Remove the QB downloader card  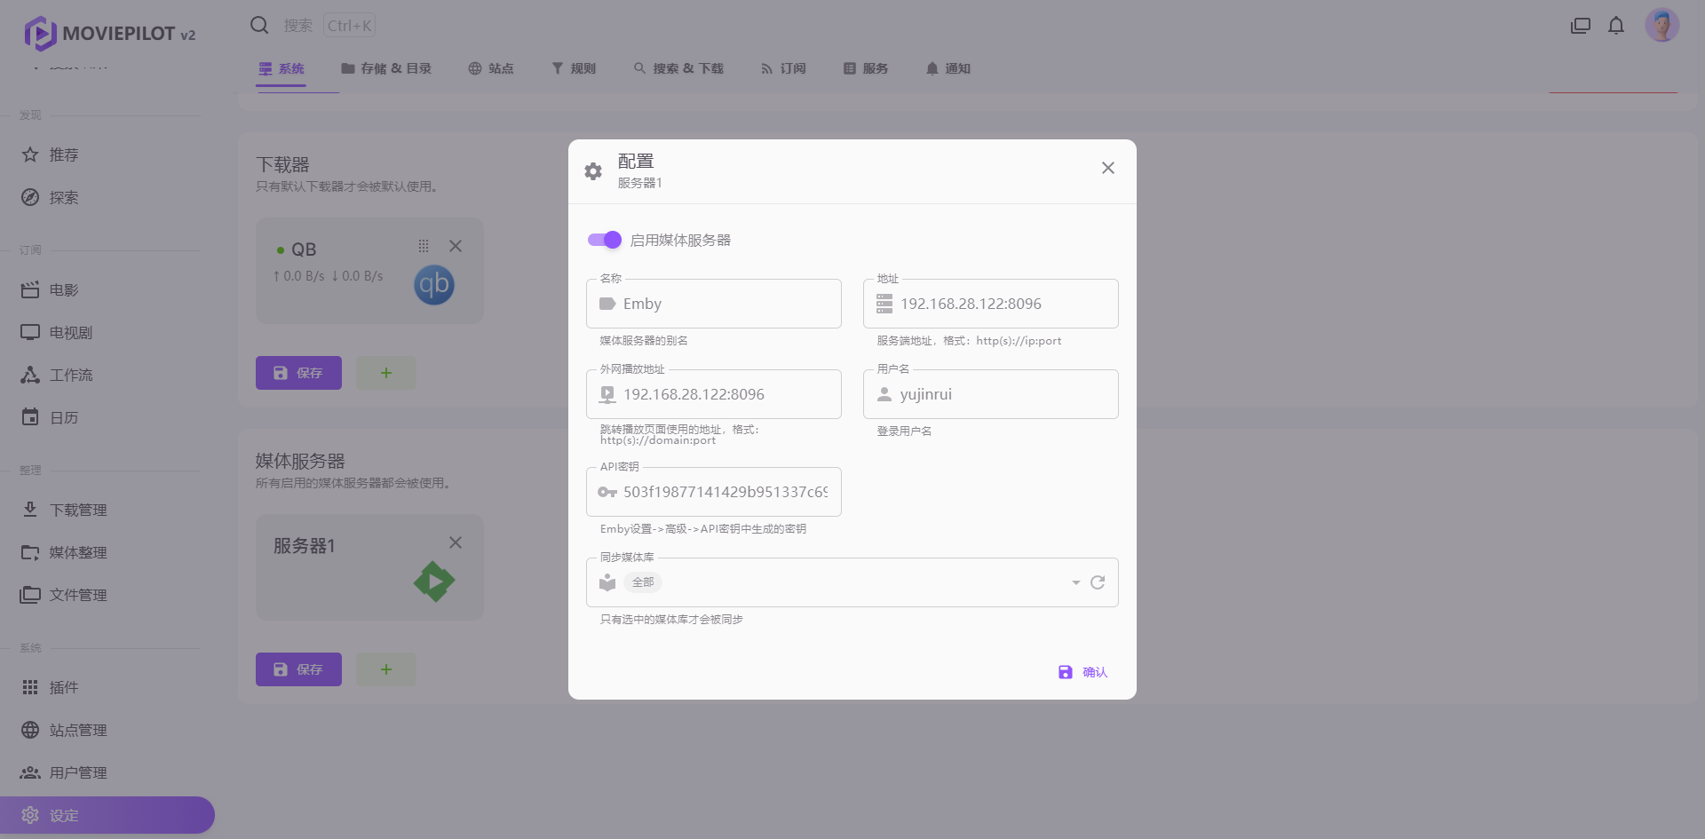[x=456, y=246]
